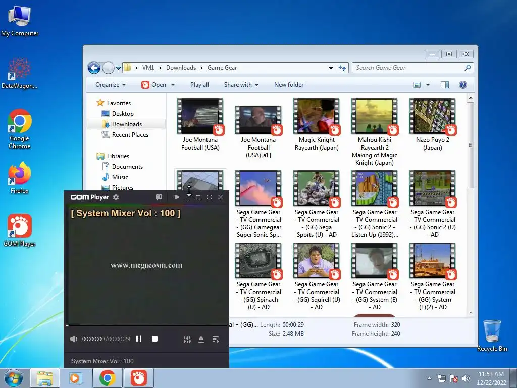This screenshot has height=388, width=517.
Task: Change the view with the views icon
Action: 417,85
